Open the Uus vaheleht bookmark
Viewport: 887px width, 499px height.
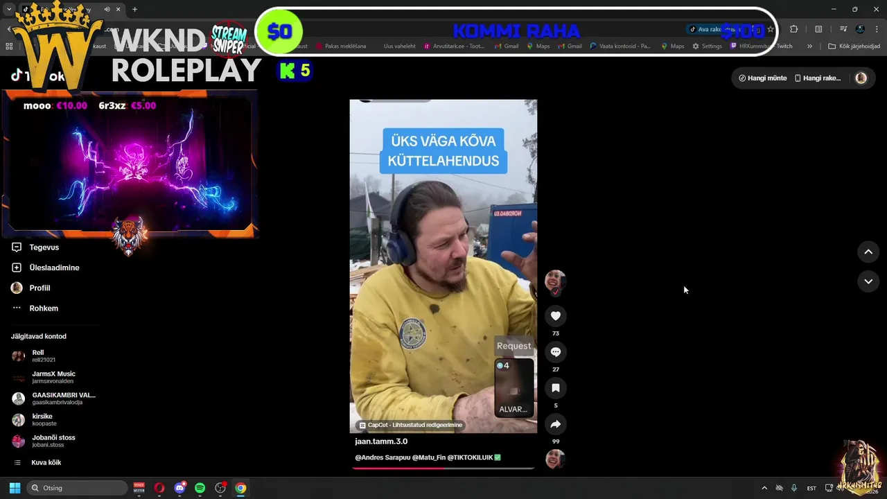400,46
